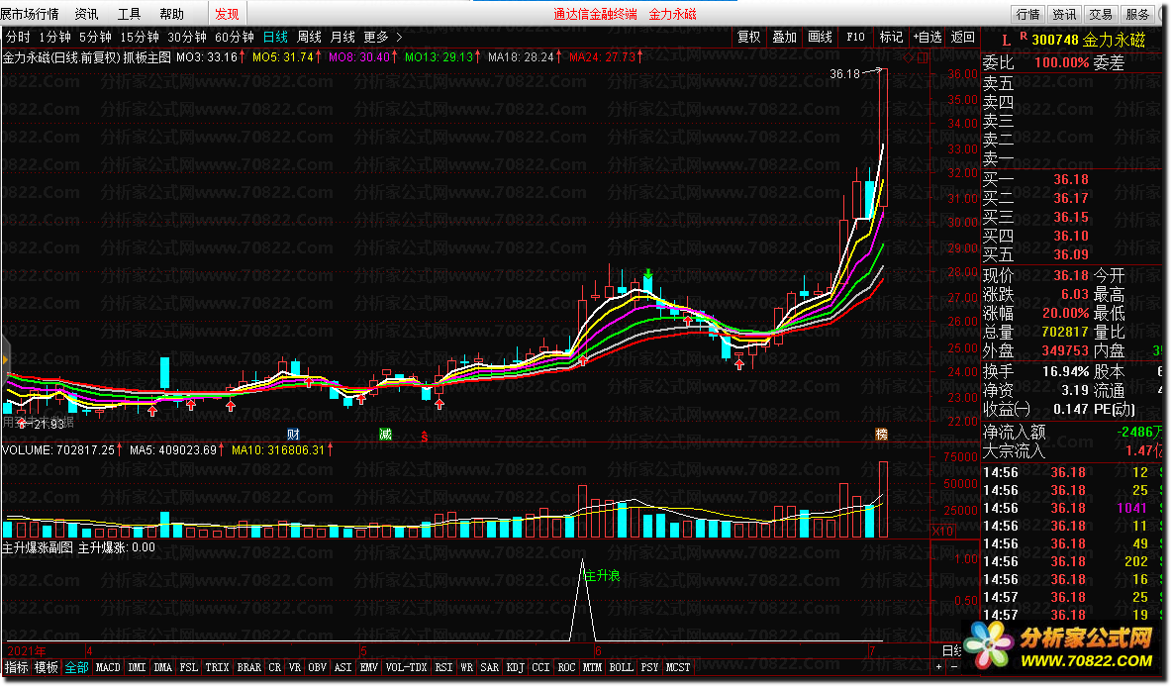This screenshot has width=1172, height=686.
Task: Switch to the KDJ indicator
Action: point(515,667)
